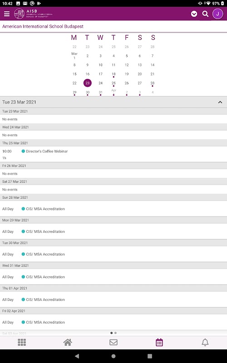Image resolution: width=227 pixels, height=363 pixels.
Task: Expand the header dropdown arrow circle
Action: point(194,14)
